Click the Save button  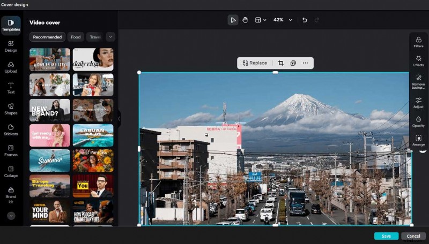click(x=386, y=236)
